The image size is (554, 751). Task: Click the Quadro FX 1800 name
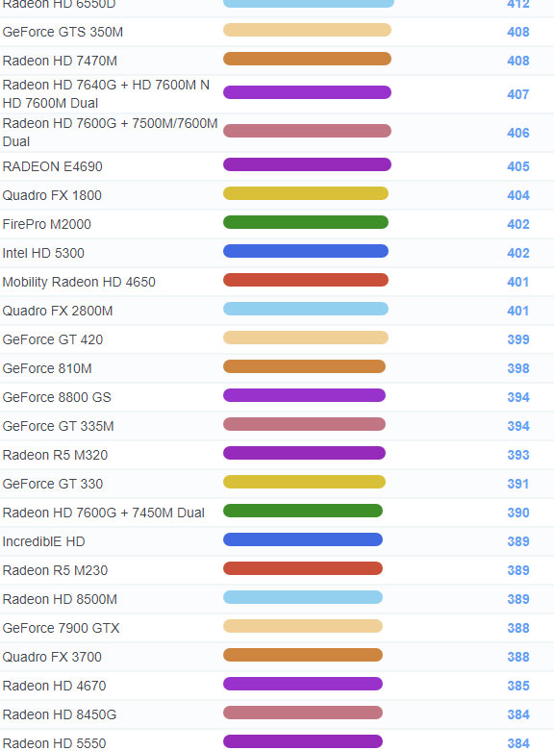pos(52,195)
